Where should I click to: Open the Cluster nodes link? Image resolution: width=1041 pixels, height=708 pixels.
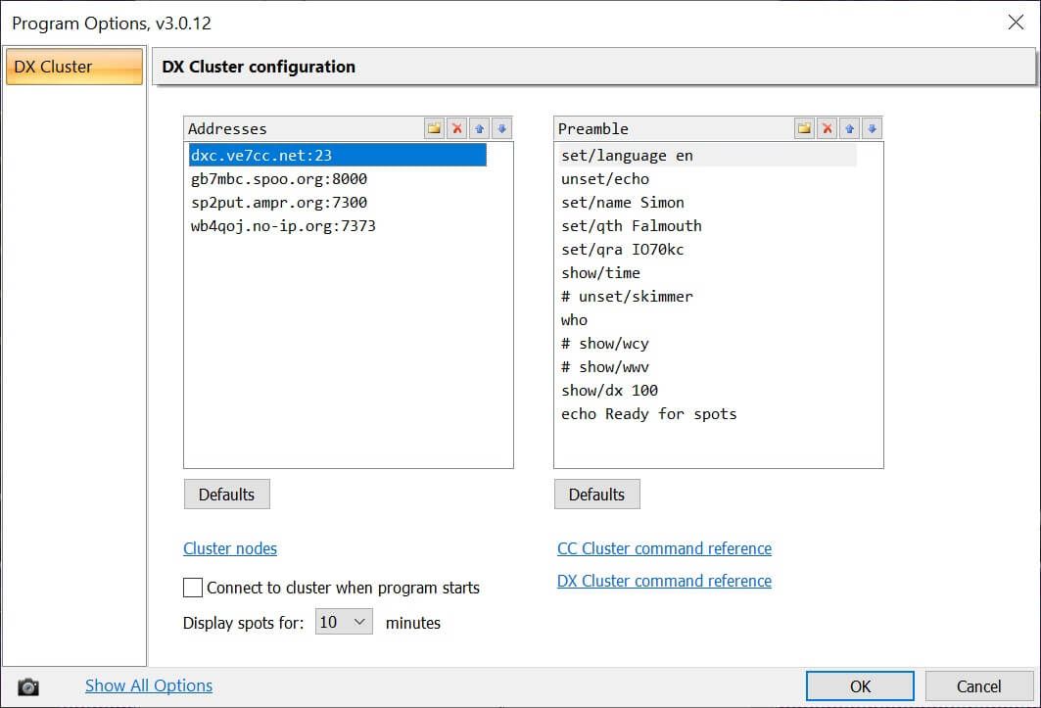click(x=230, y=548)
